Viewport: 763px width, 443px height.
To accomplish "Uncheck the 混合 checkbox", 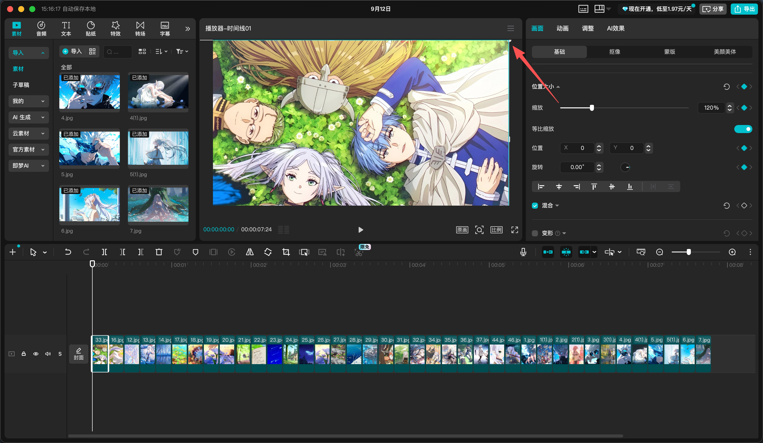I will 535,206.
